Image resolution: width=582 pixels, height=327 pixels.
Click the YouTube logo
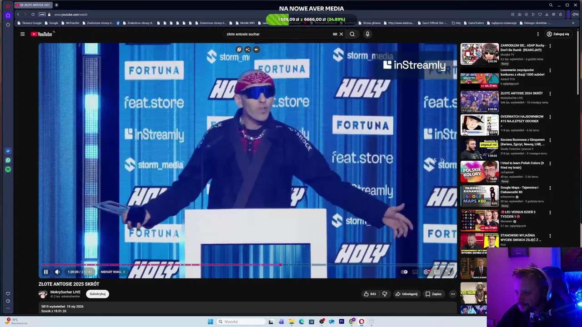pyautogui.click(x=42, y=34)
